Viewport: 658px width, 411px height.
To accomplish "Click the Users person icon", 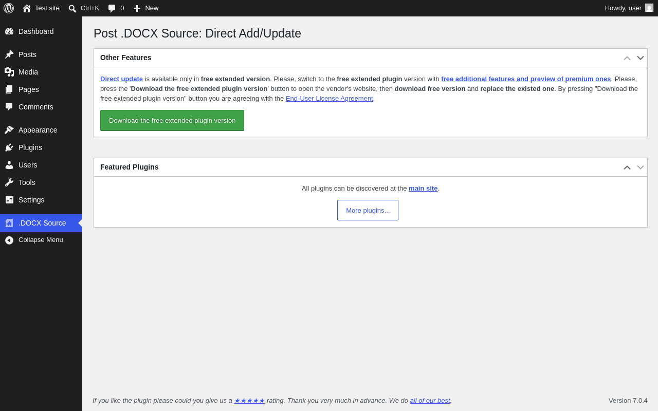I will (9, 165).
